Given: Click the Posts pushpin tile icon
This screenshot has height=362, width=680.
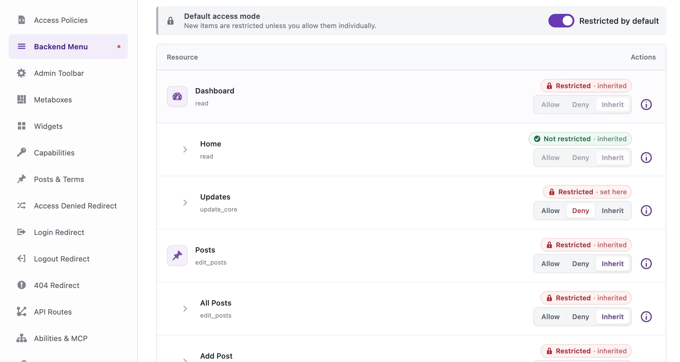Looking at the screenshot, I should [177, 256].
